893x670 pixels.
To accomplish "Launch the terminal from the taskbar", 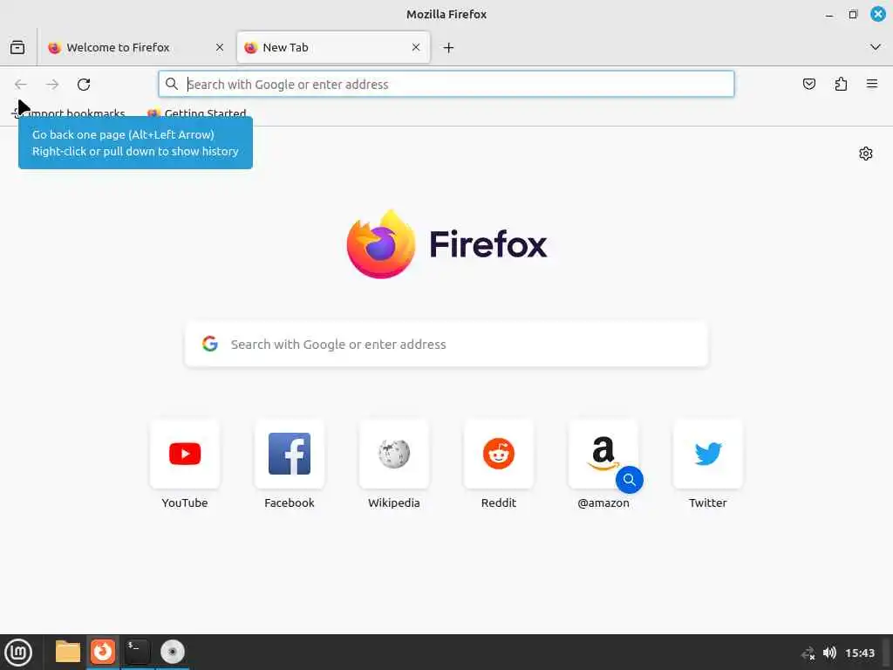I will [137, 652].
